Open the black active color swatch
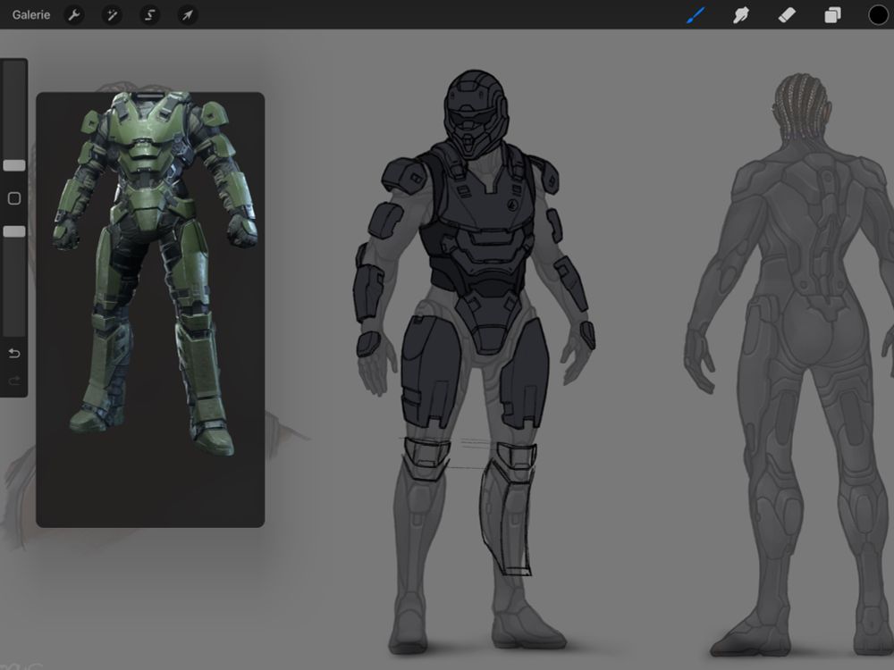894x670 pixels. click(878, 15)
